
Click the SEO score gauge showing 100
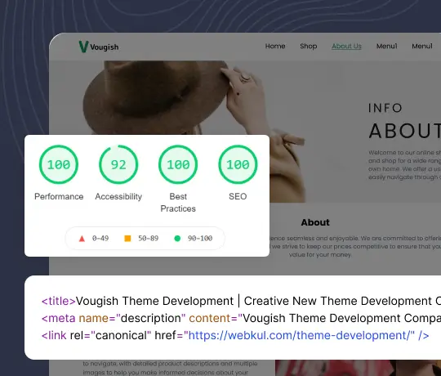[238, 164]
